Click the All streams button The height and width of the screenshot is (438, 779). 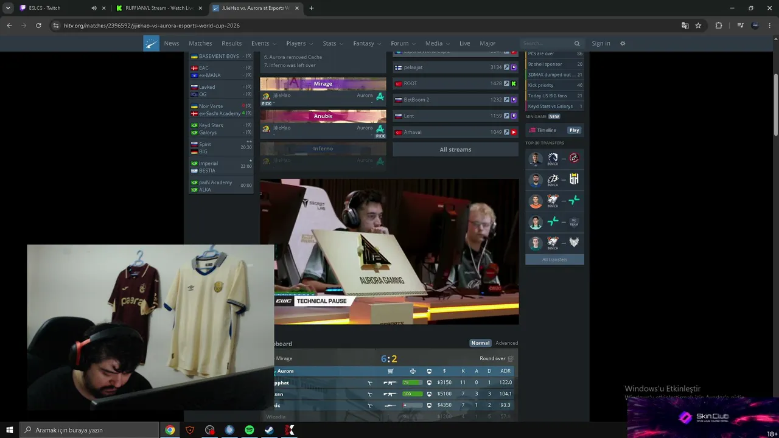pyautogui.click(x=455, y=150)
